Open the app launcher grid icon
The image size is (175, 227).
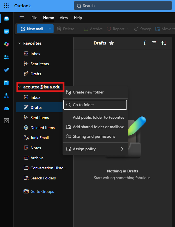[x=6, y=6]
